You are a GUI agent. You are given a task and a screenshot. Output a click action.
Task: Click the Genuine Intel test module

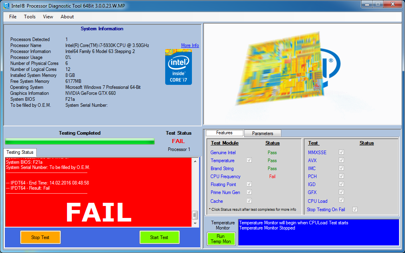coord(223,153)
